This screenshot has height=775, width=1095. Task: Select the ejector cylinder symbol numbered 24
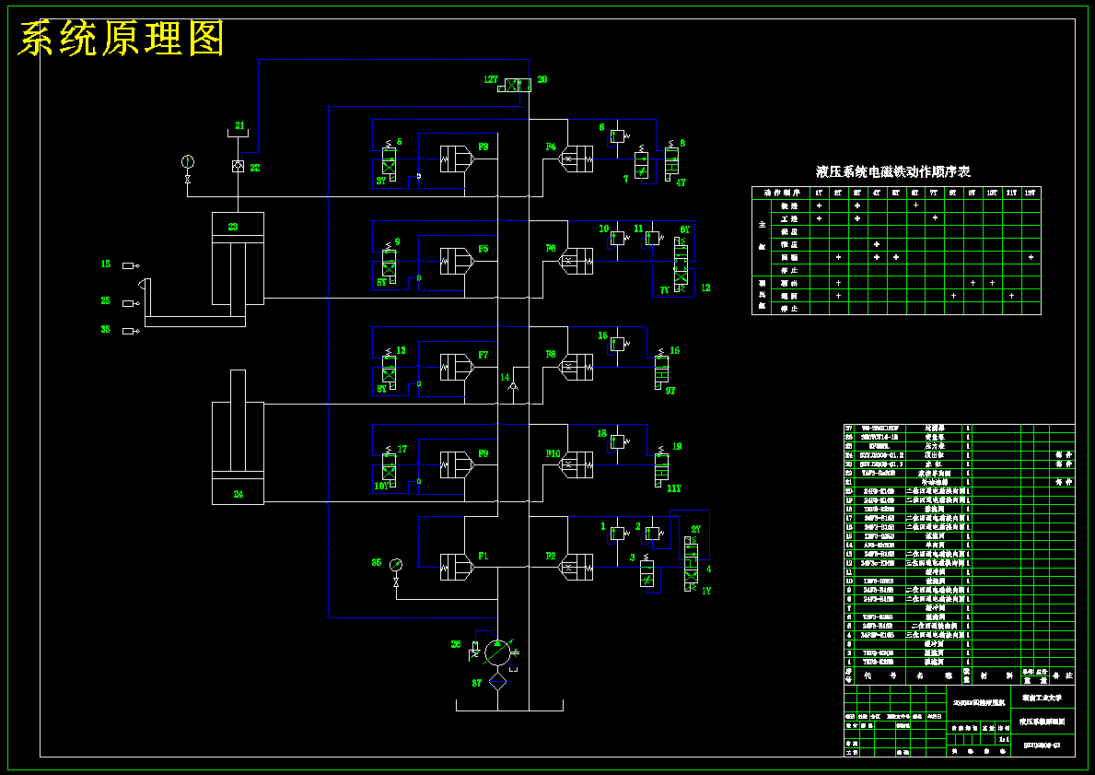click(x=239, y=438)
